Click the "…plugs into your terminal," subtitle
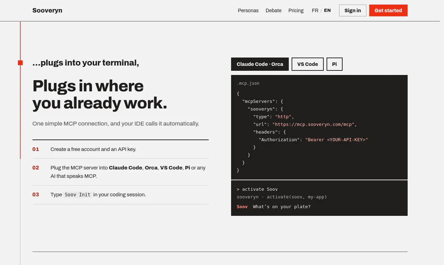444x265 pixels. coord(86,63)
